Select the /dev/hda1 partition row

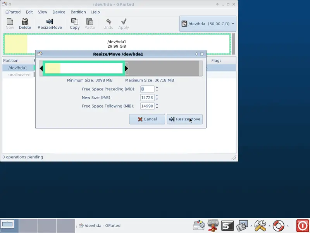(119, 68)
